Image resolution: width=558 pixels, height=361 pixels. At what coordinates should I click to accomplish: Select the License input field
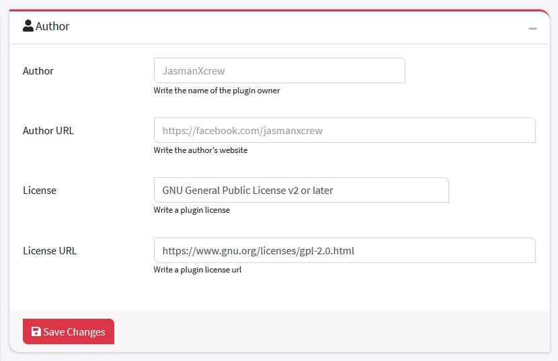pos(301,190)
